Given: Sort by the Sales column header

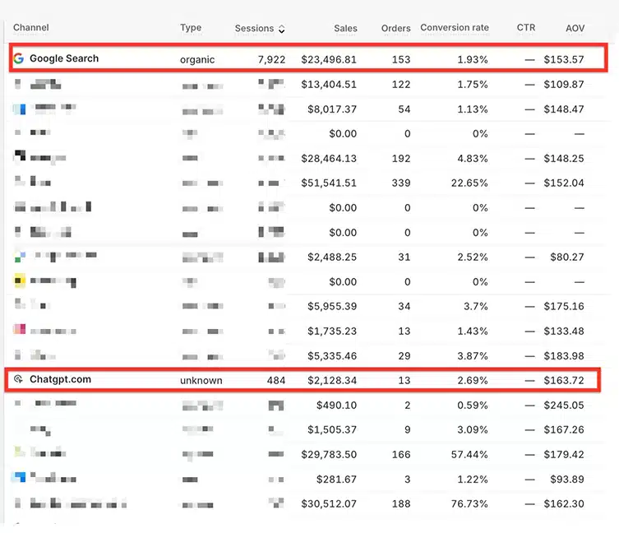Looking at the screenshot, I should pyautogui.click(x=345, y=29).
